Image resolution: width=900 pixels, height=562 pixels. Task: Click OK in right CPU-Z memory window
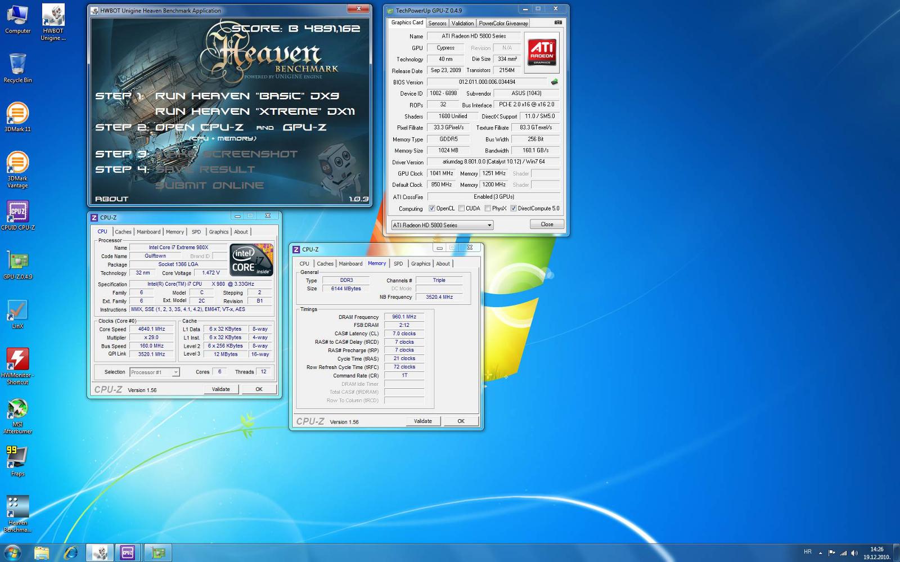461,421
